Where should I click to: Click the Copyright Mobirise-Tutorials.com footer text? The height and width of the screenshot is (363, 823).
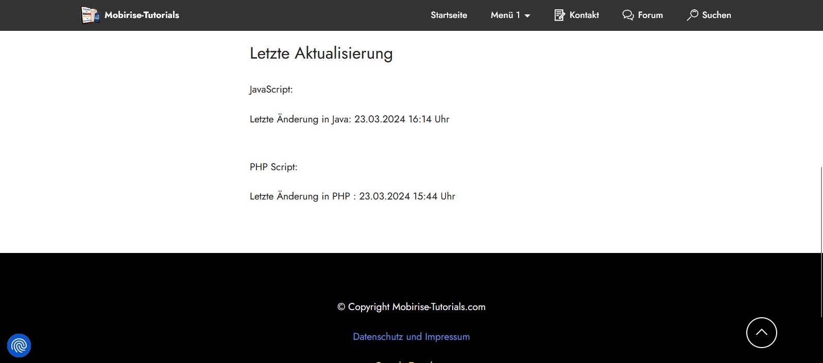point(411,307)
